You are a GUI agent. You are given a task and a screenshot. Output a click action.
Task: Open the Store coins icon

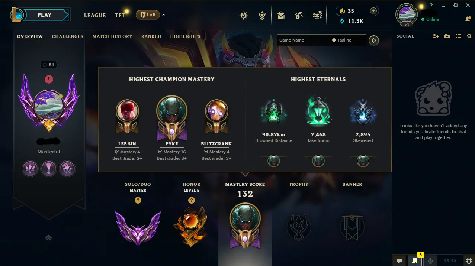pyautogui.click(x=317, y=15)
